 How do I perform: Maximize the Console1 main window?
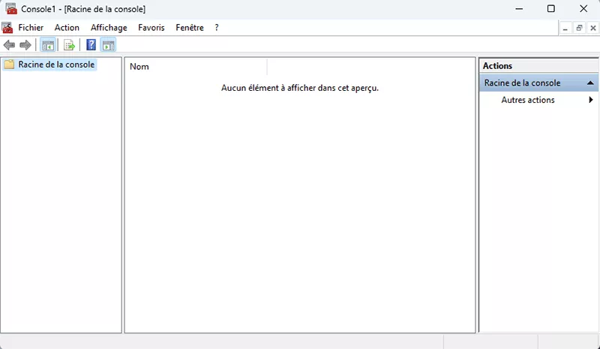551,8
